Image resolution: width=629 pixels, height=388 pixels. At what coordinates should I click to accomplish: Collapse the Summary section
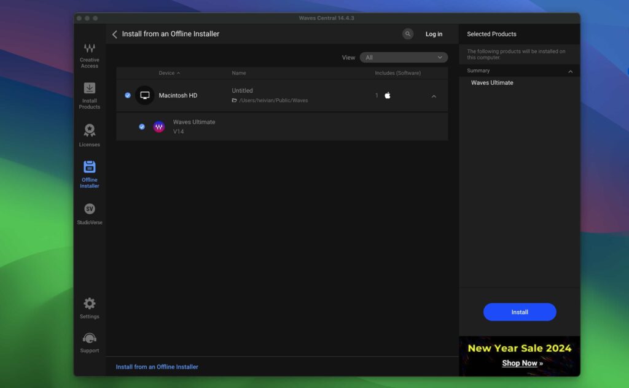click(571, 71)
